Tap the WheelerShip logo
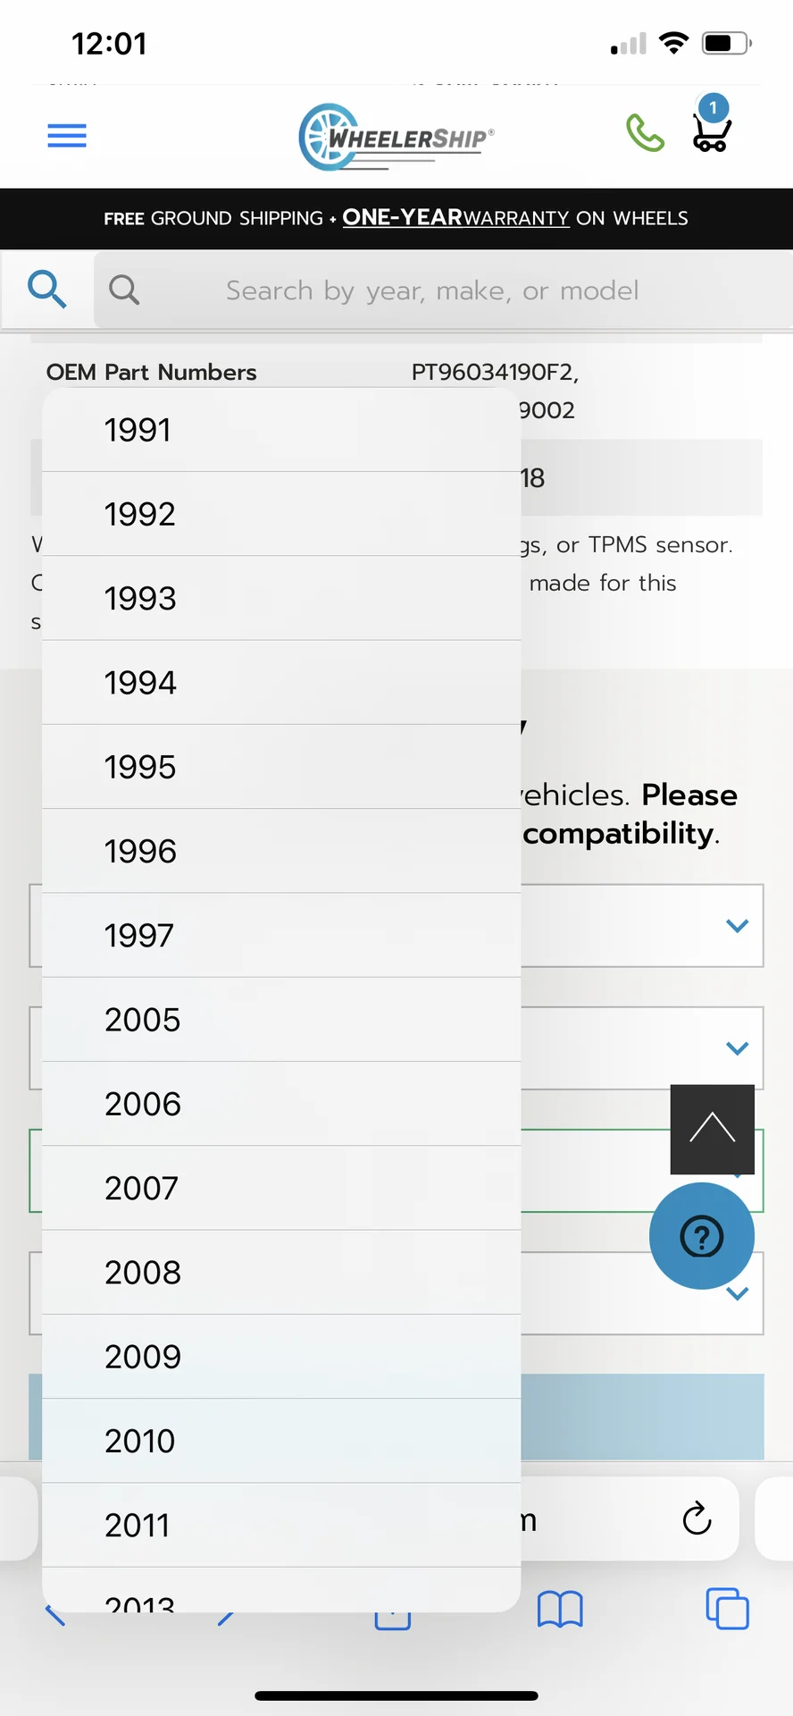The image size is (793, 1716). [x=396, y=137]
